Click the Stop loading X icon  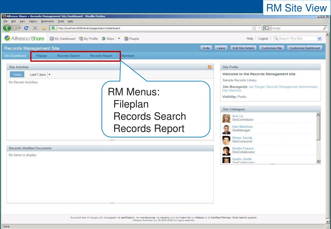35,28
